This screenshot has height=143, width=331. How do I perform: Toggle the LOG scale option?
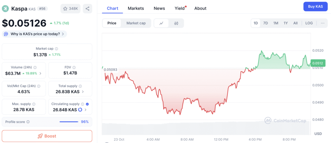pyautogui.click(x=309, y=23)
